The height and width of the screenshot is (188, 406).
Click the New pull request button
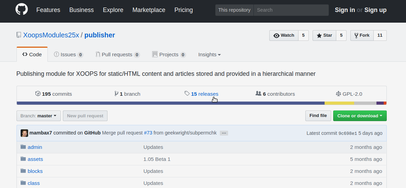(x=85, y=116)
